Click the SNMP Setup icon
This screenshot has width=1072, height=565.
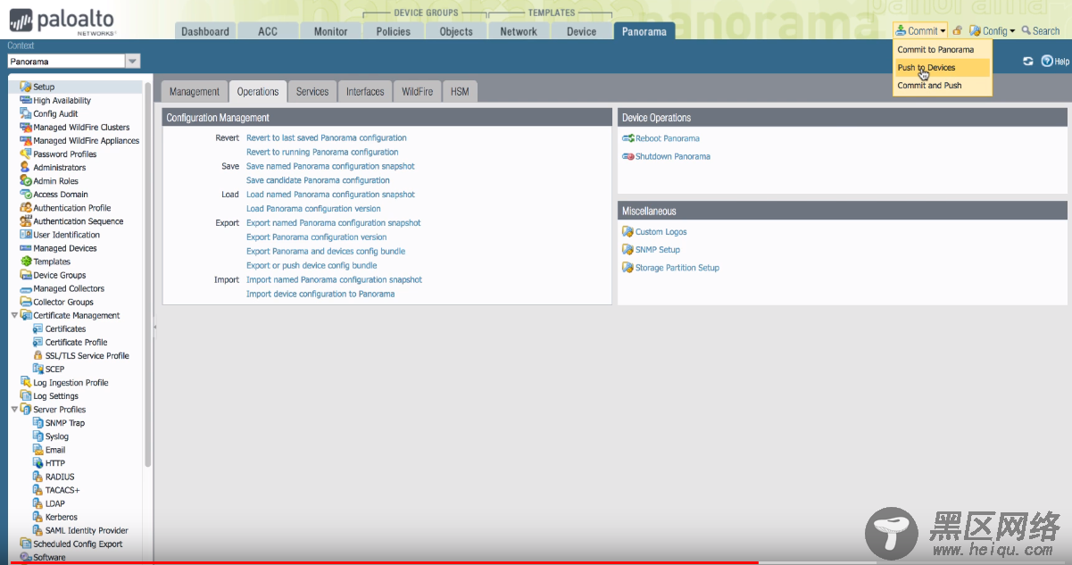tap(627, 249)
